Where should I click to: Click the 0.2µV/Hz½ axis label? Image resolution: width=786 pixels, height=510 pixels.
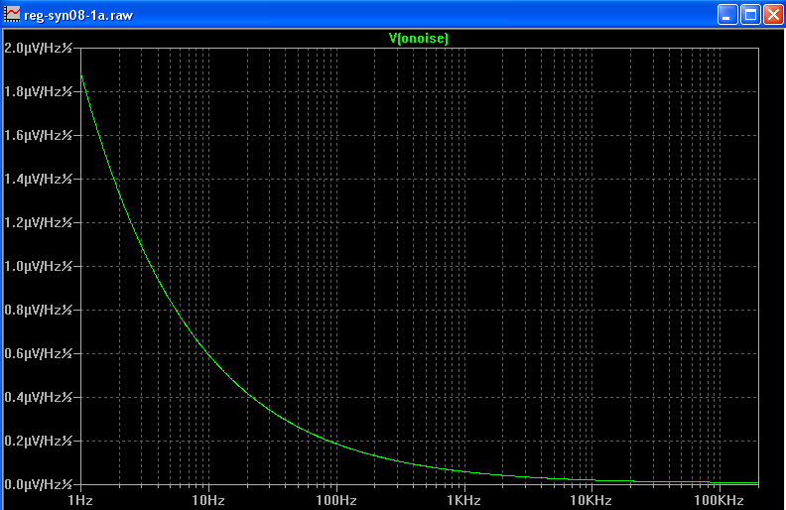coord(38,441)
